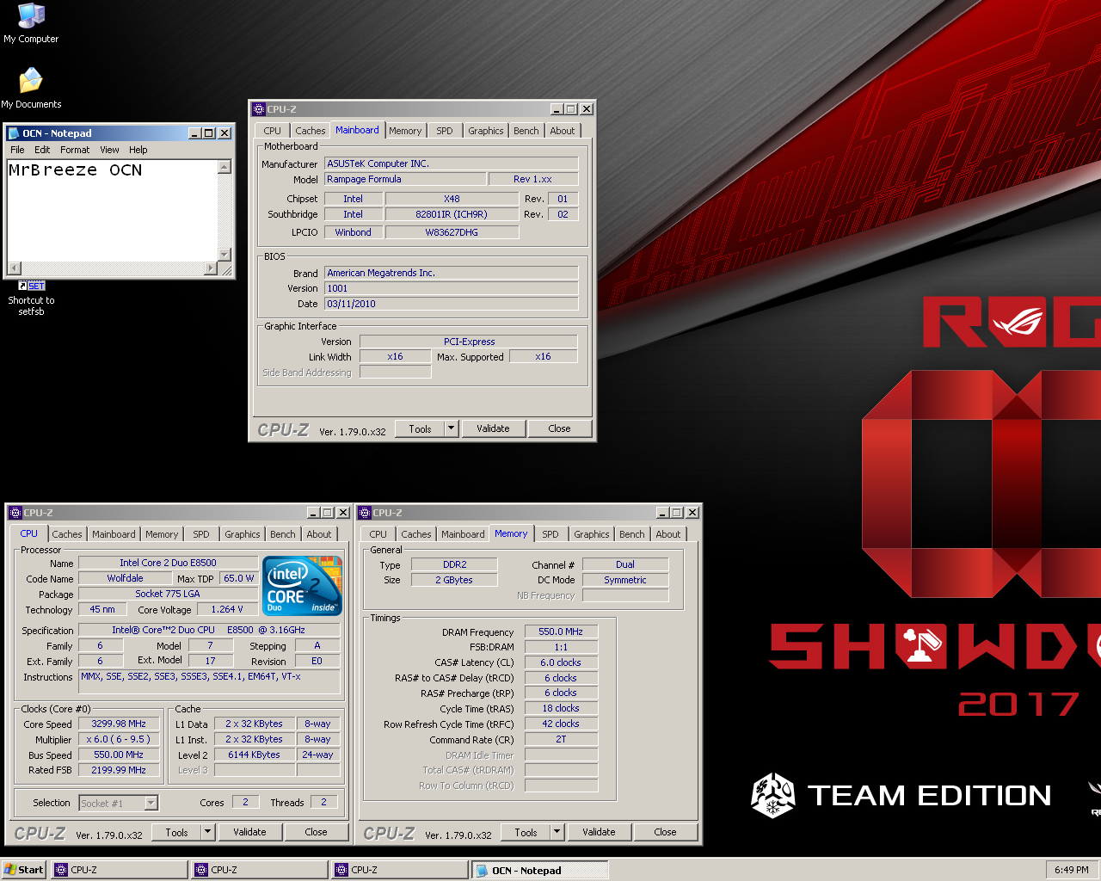Viewport: 1101px width, 881px height.
Task: Click the Notepad title bar icon
Action: click(14, 133)
